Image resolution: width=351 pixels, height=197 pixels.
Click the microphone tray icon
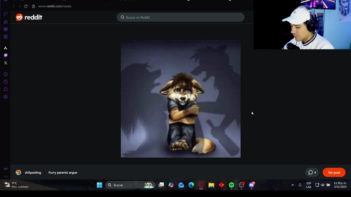pyautogui.click(x=300, y=185)
